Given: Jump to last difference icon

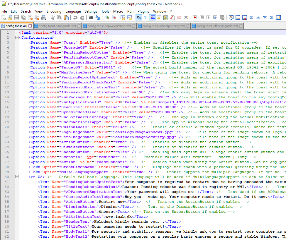Looking at the screenshot, I should coord(272,18).
